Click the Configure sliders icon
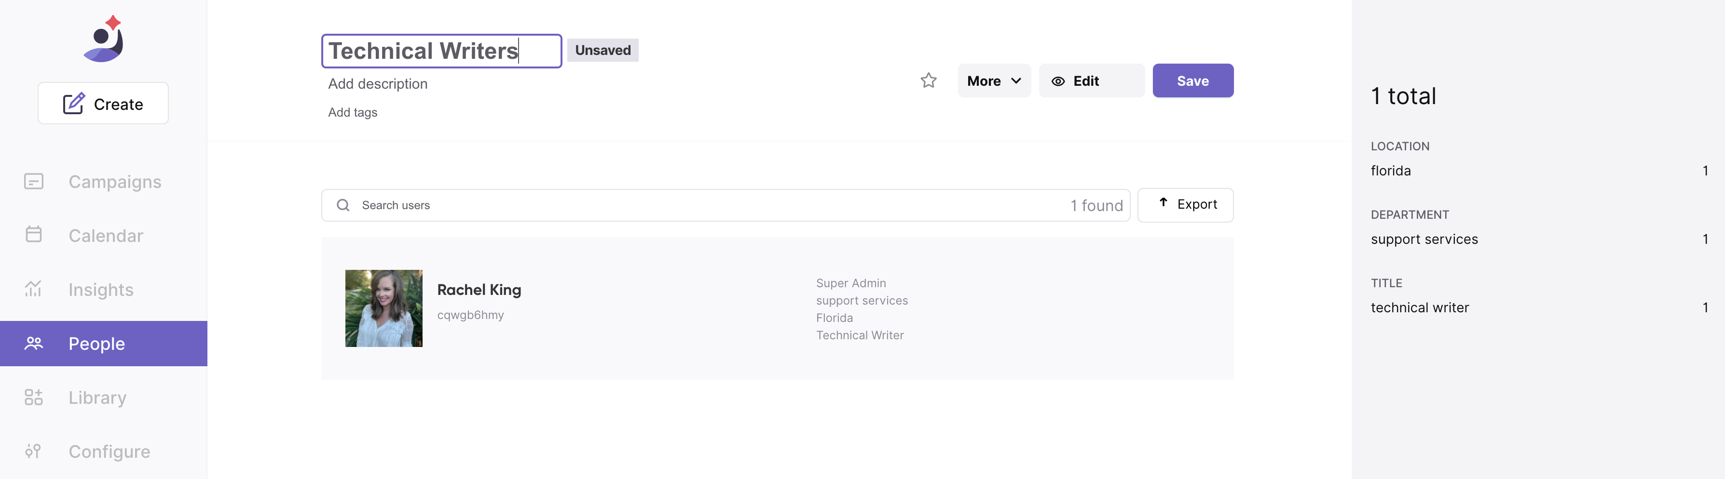The height and width of the screenshot is (479, 1725). [x=33, y=451]
